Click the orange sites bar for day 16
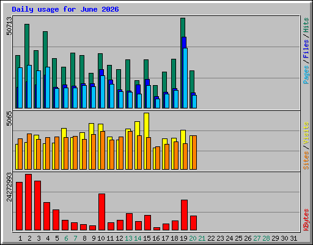Viewport: 313px width, 245px height. click(158, 158)
